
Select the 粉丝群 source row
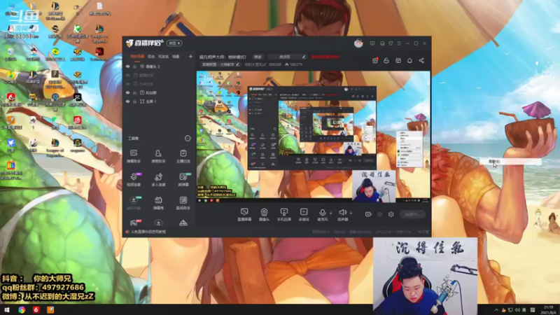coord(159,92)
